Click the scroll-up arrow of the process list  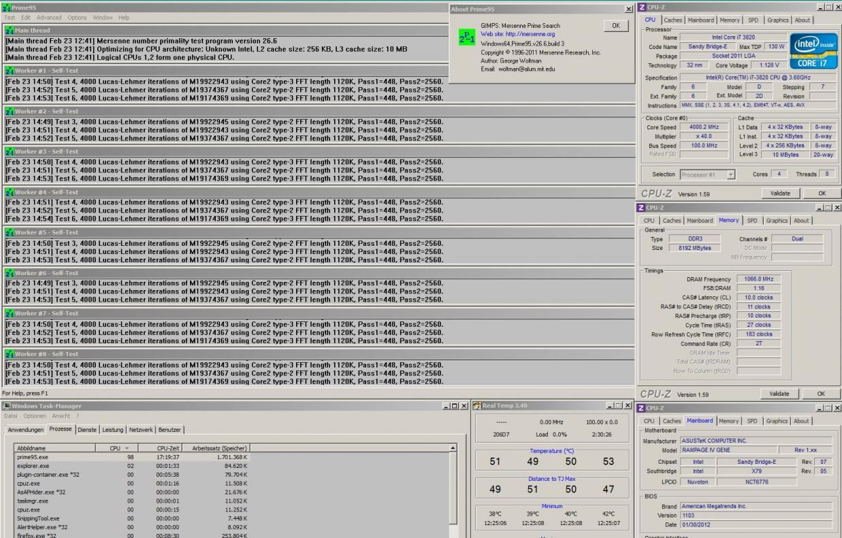tap(453, 447)
